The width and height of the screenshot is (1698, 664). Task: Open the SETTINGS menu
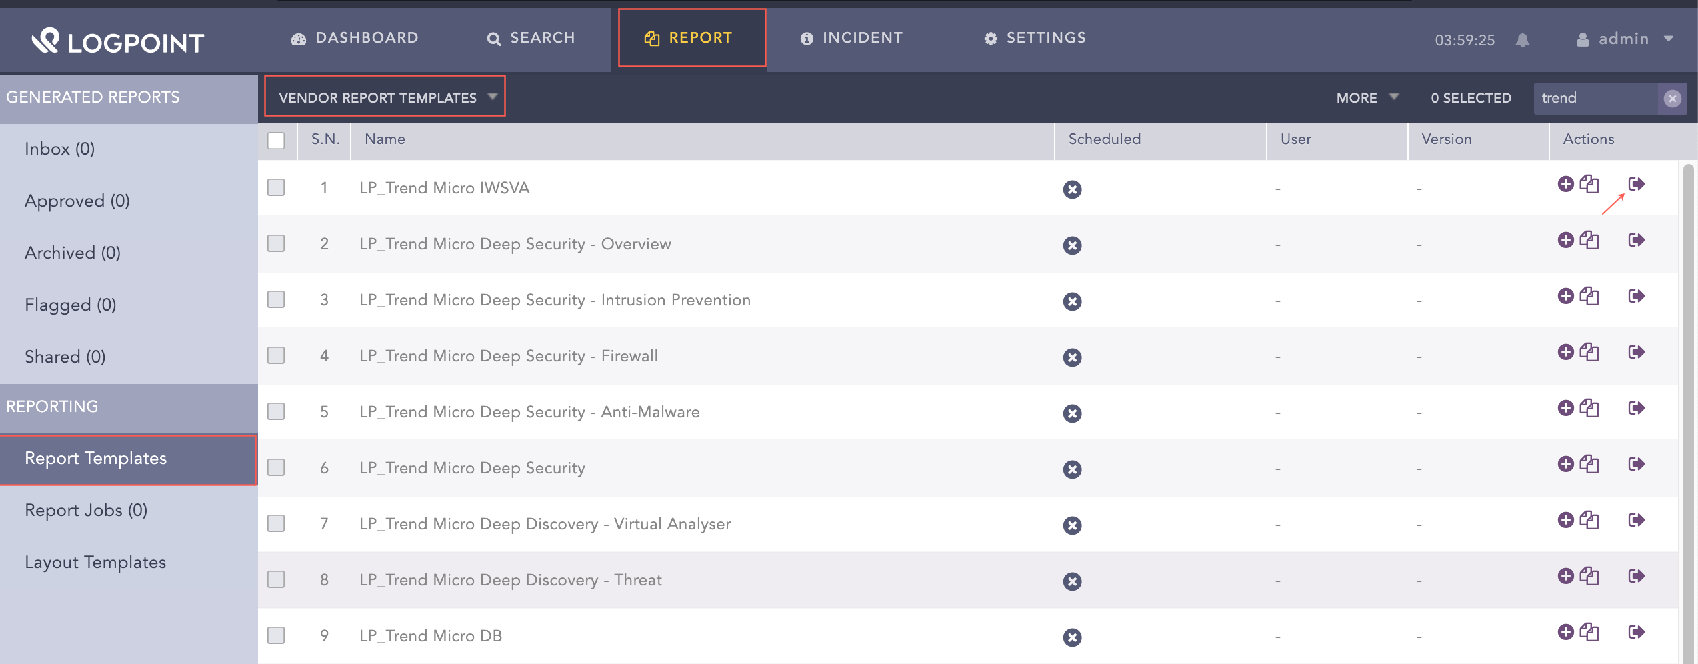[1034, 38]
